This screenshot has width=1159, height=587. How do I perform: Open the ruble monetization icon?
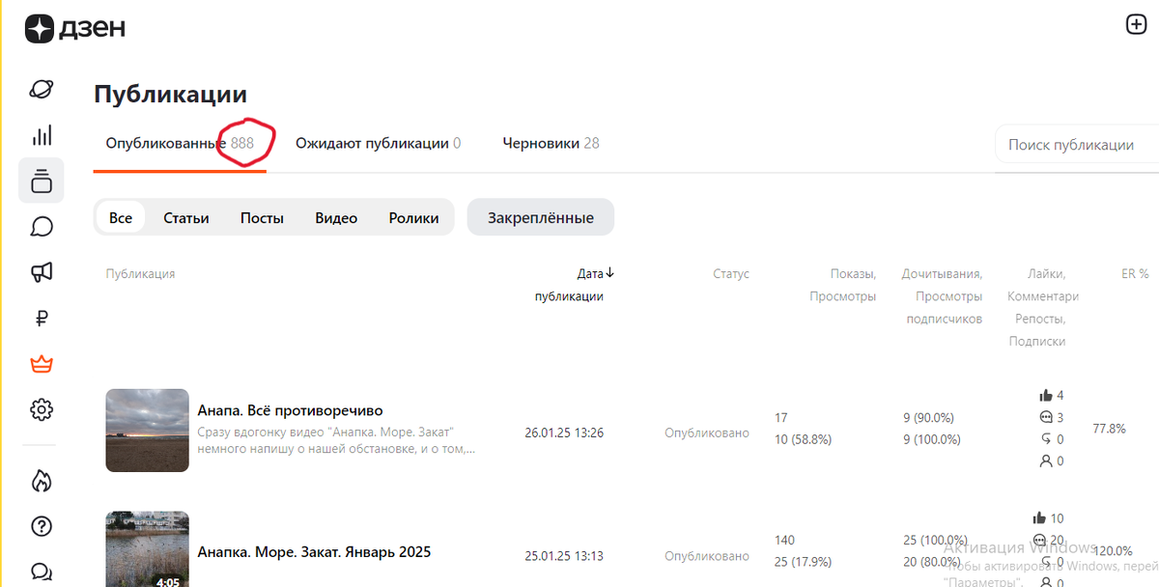tap(42, 319)
